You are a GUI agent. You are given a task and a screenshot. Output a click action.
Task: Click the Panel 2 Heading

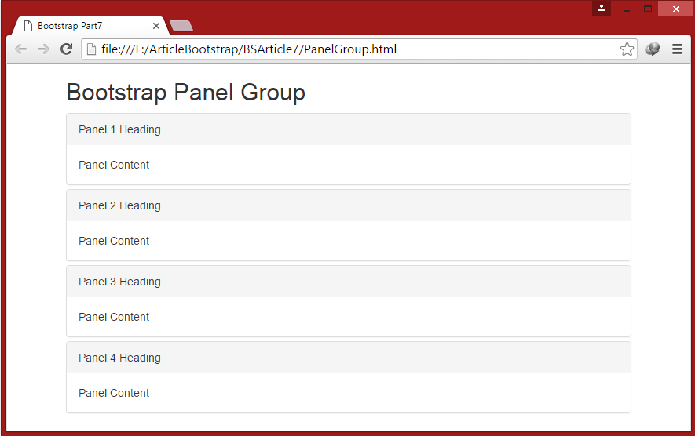[119, 205]
